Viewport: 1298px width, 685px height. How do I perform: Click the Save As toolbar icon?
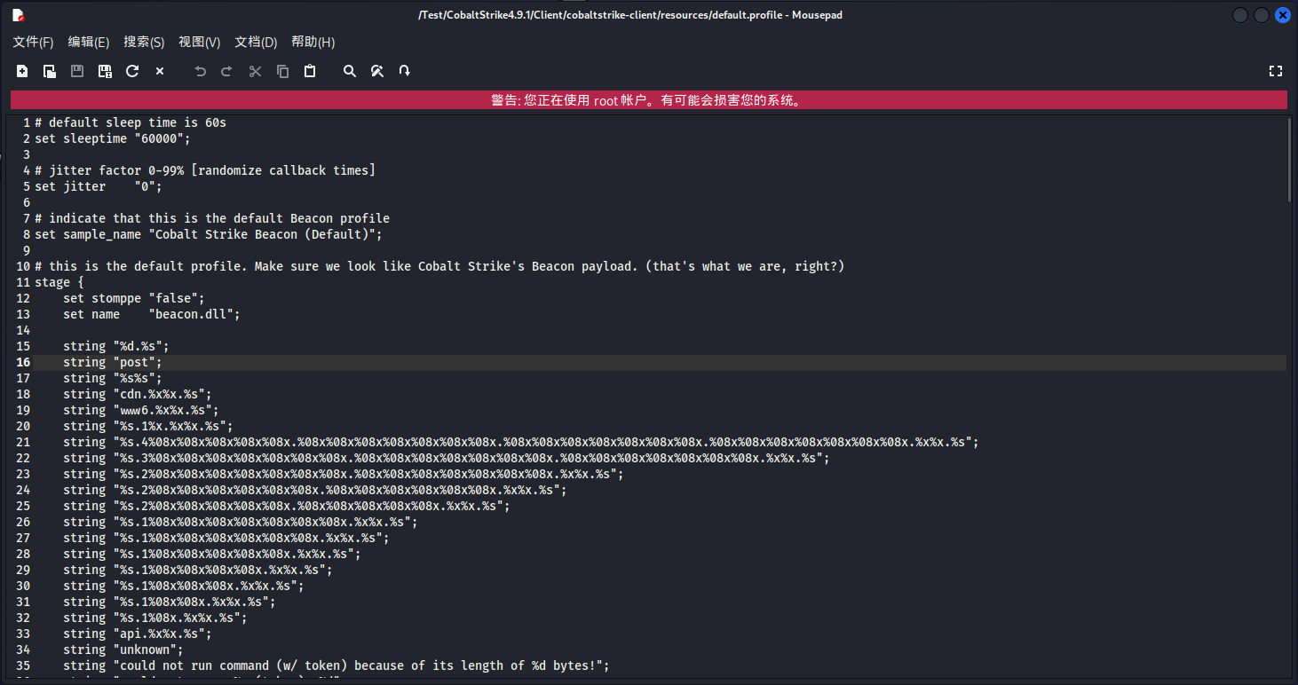click(x=105, y=71)
